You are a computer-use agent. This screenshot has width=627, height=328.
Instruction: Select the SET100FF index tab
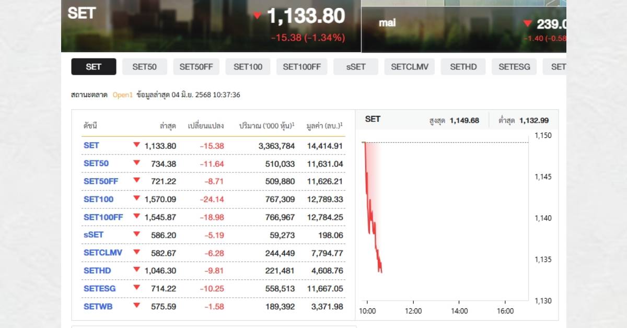pyautogui.click(x=301, y=67)
